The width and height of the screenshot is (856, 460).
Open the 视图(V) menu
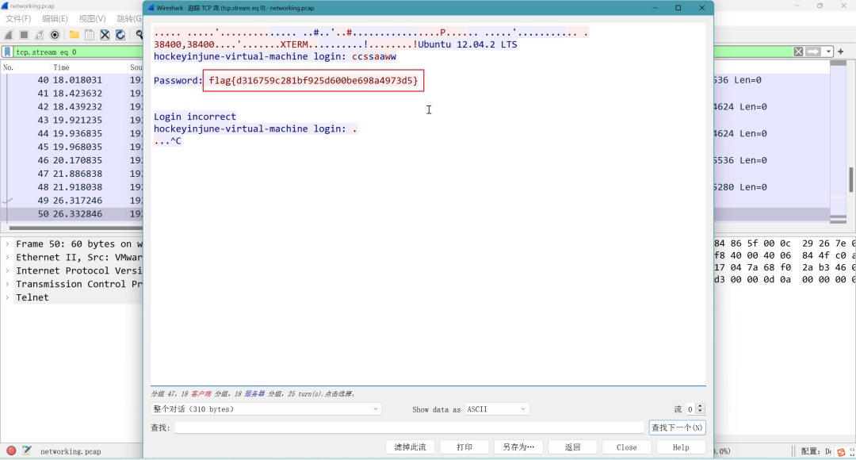(x=92, y=18)
